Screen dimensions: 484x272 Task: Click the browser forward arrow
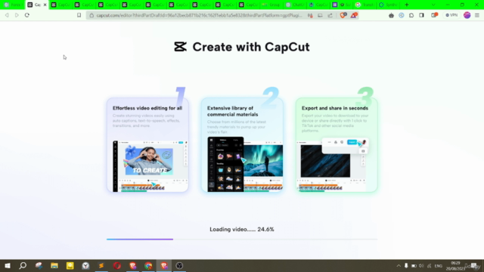coord(17,15)
